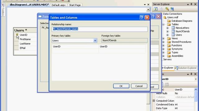Select FirstName row in Users diagram table

tap(25, 39)
